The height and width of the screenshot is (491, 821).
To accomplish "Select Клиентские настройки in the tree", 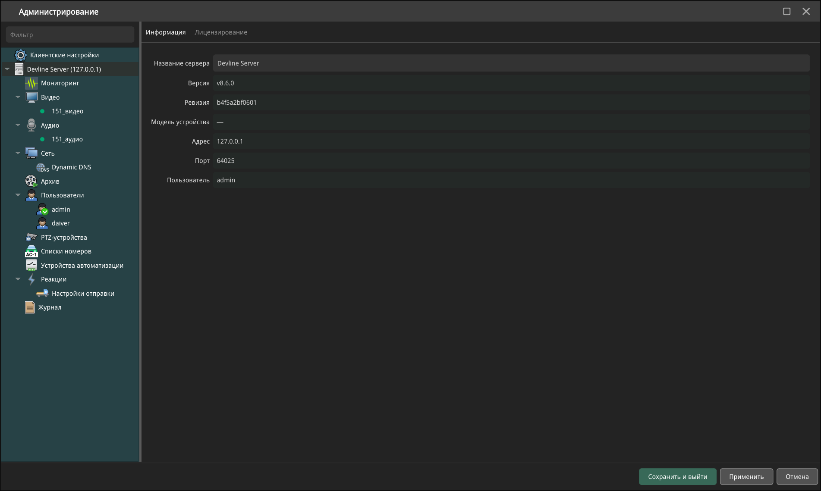I will tap(64, 55).
